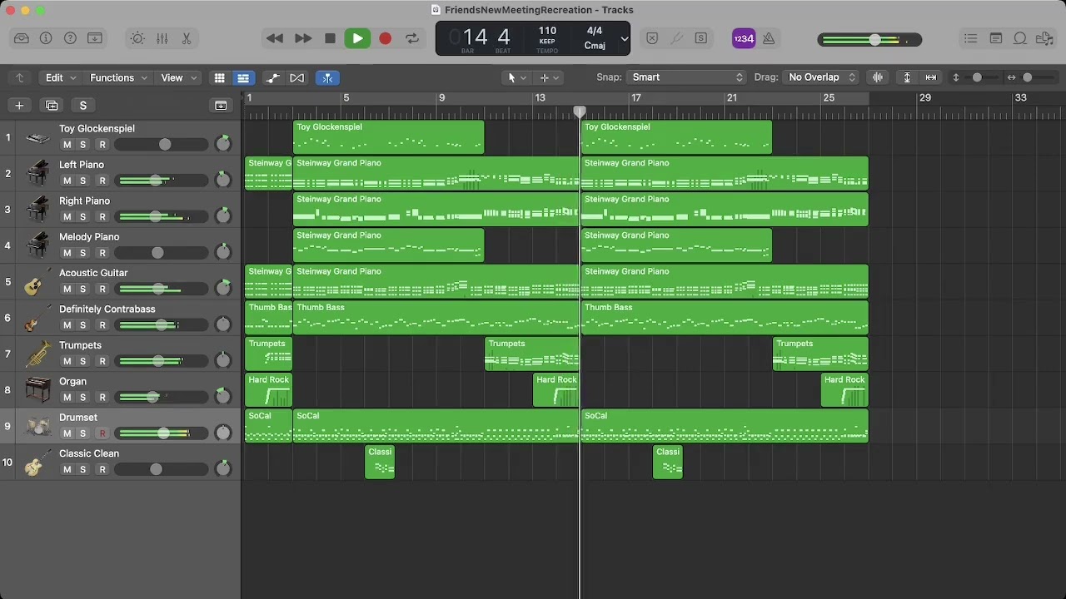Open the Edit menu in Tracks area
The image size is (1066, 599).
click(x=61, y=77)
